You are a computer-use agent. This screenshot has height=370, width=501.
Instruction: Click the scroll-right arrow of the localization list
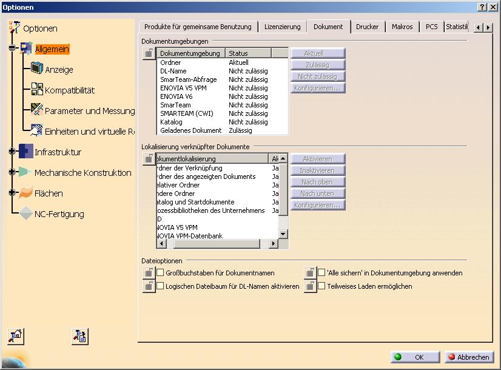click(x=273, y=243)
